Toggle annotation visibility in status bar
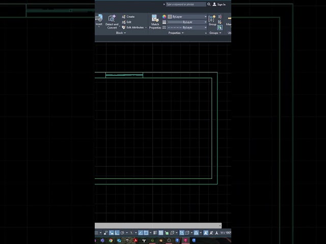The image size is (326, 244). [206, 233]
